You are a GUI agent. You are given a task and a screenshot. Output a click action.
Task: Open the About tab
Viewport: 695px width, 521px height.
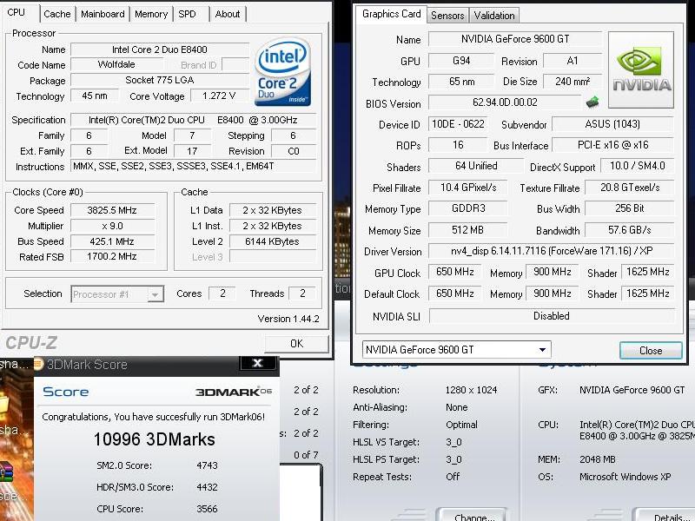coord(228,14)
